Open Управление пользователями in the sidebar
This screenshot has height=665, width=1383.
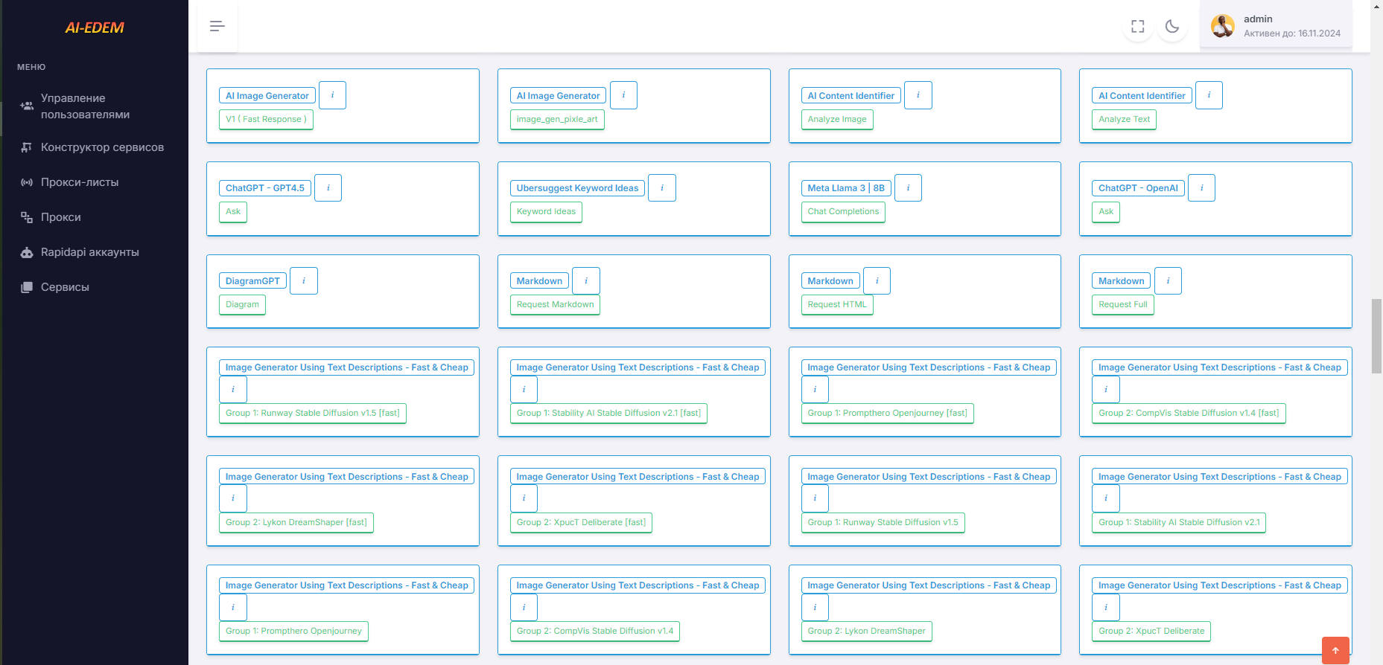[94, 106]
